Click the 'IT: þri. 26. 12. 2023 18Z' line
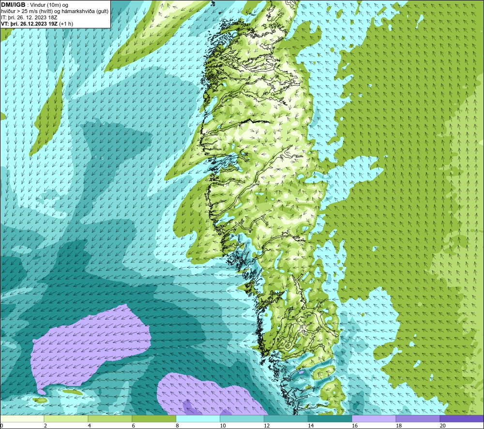The width and height of the screenshot is (484, 429). click(x=29, y=17)
